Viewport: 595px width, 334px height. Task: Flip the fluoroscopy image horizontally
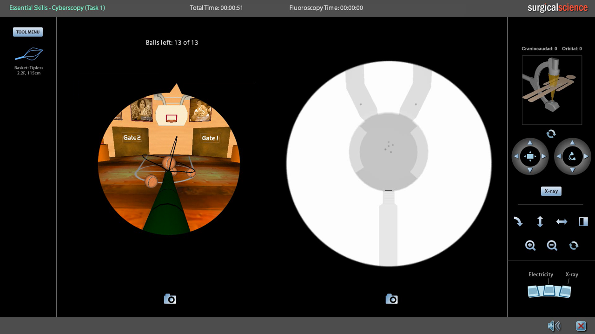562,222
